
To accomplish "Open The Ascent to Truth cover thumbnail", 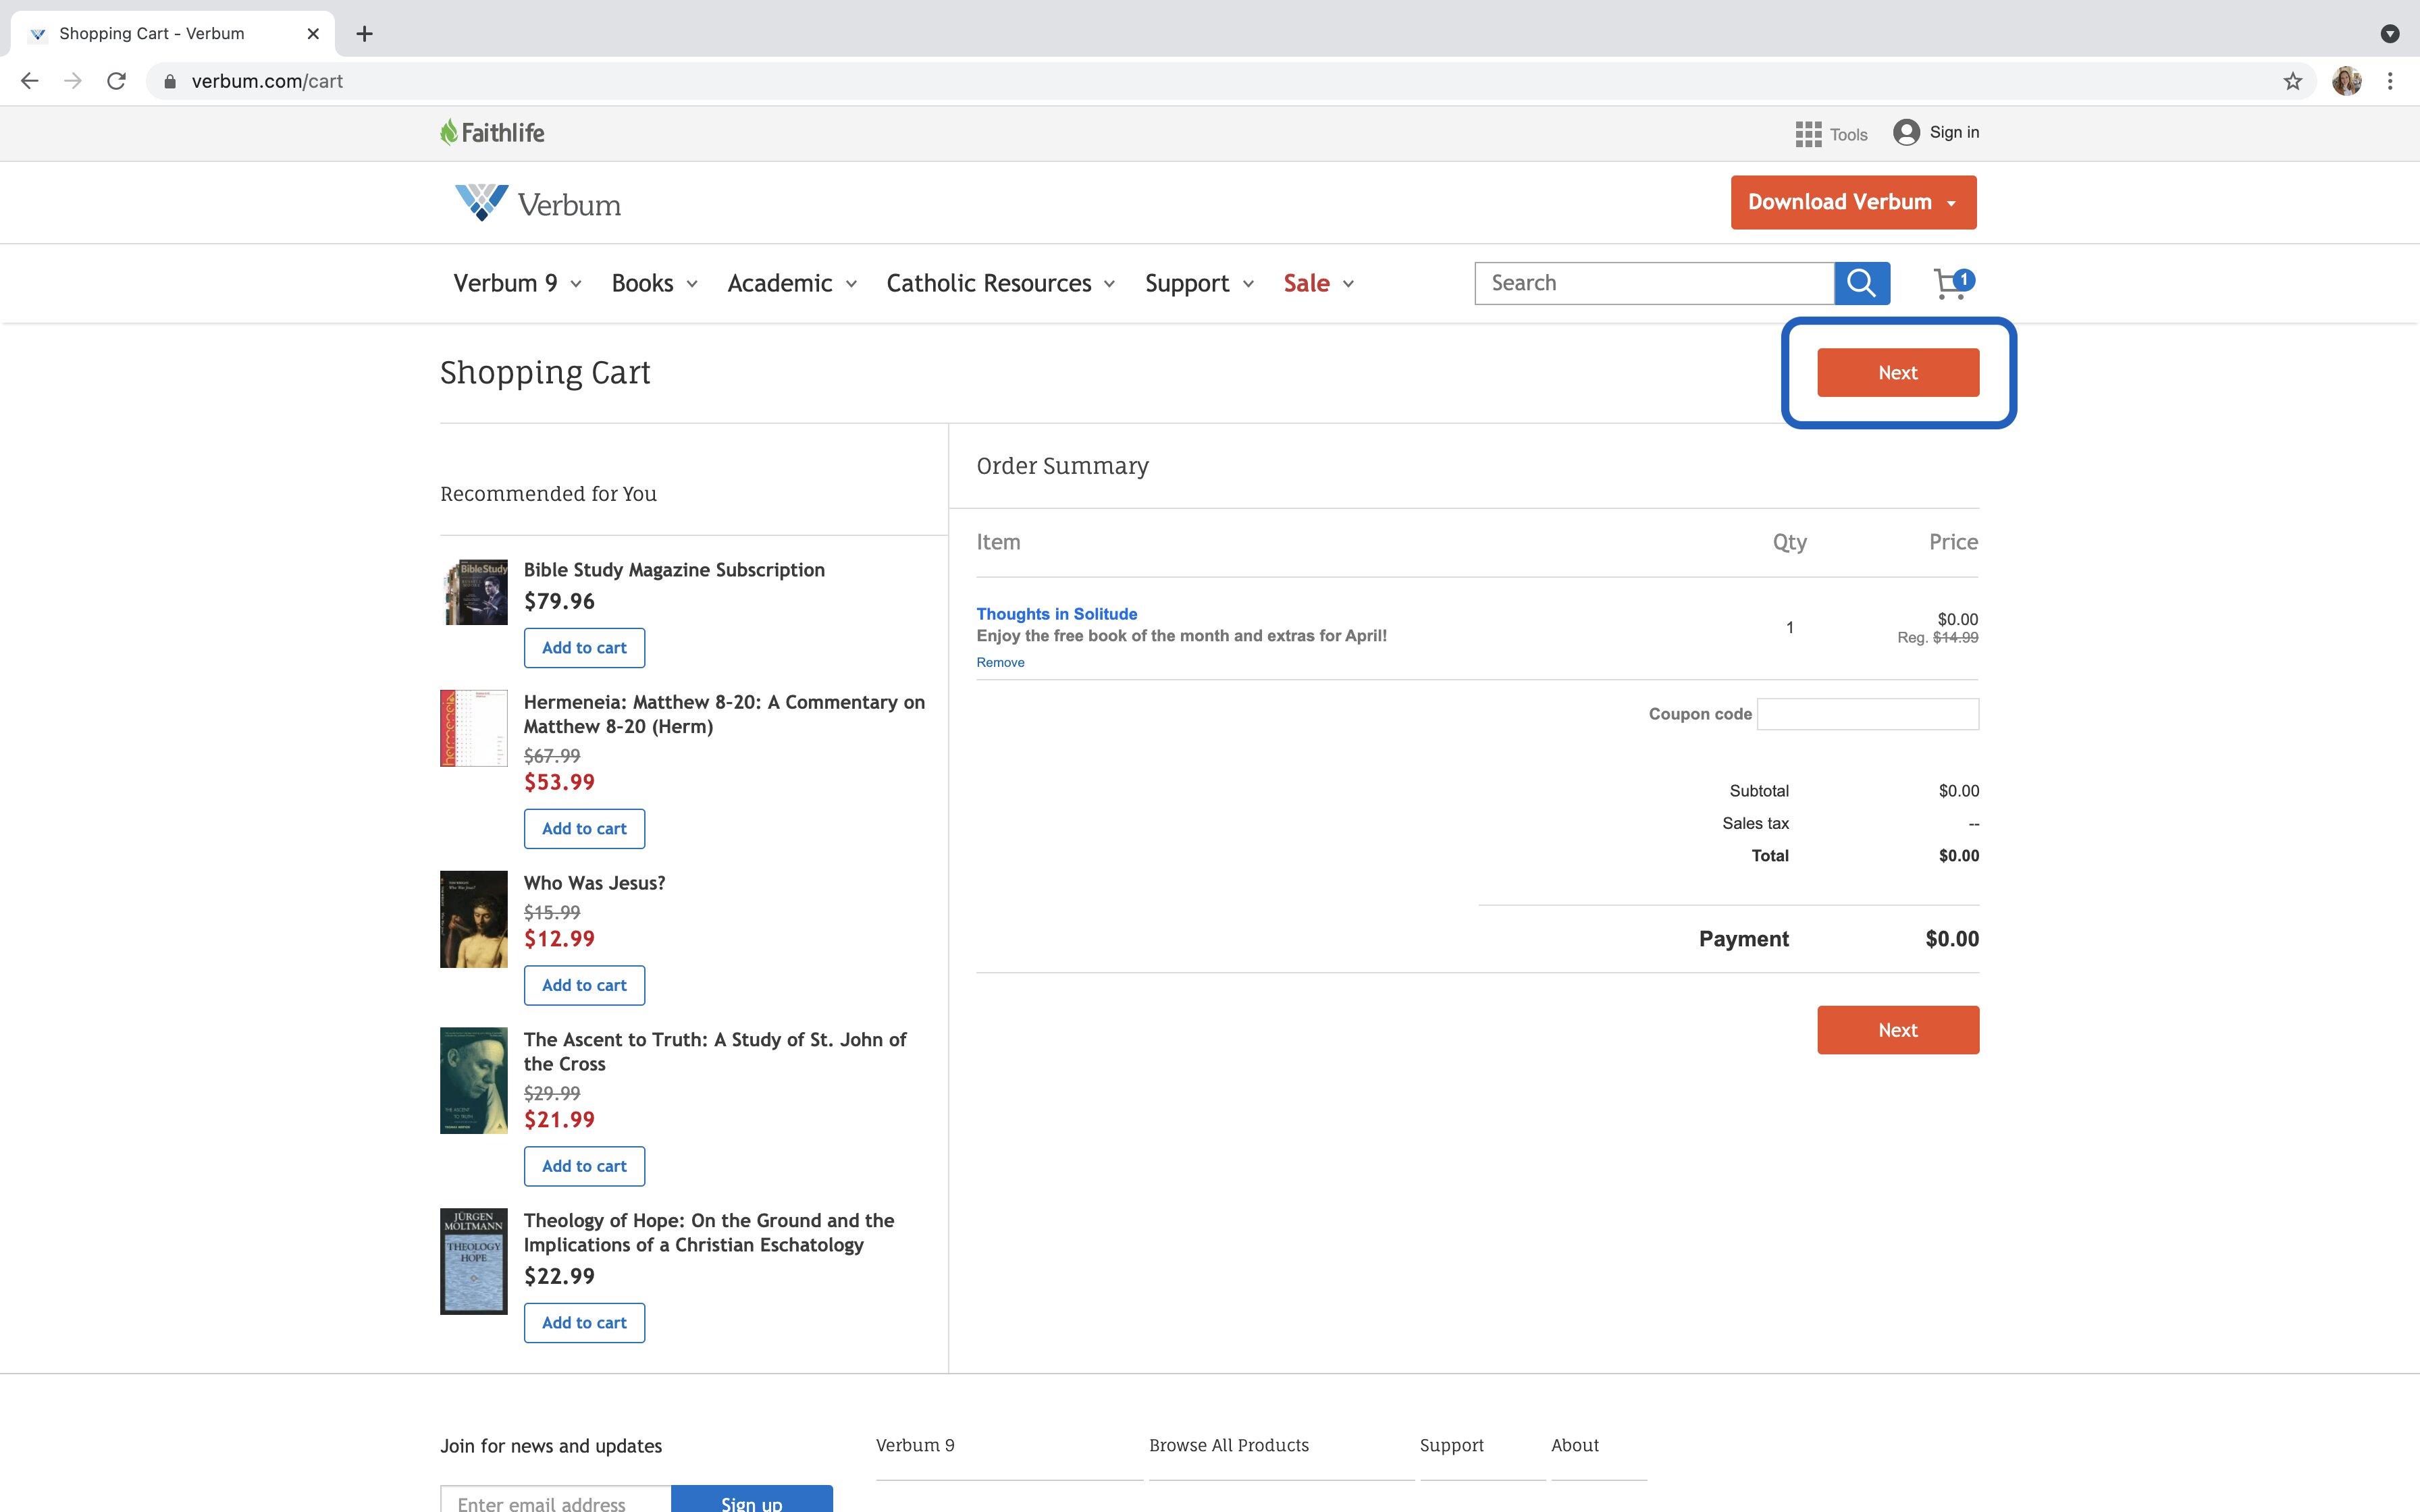I will coord(474,1081).
